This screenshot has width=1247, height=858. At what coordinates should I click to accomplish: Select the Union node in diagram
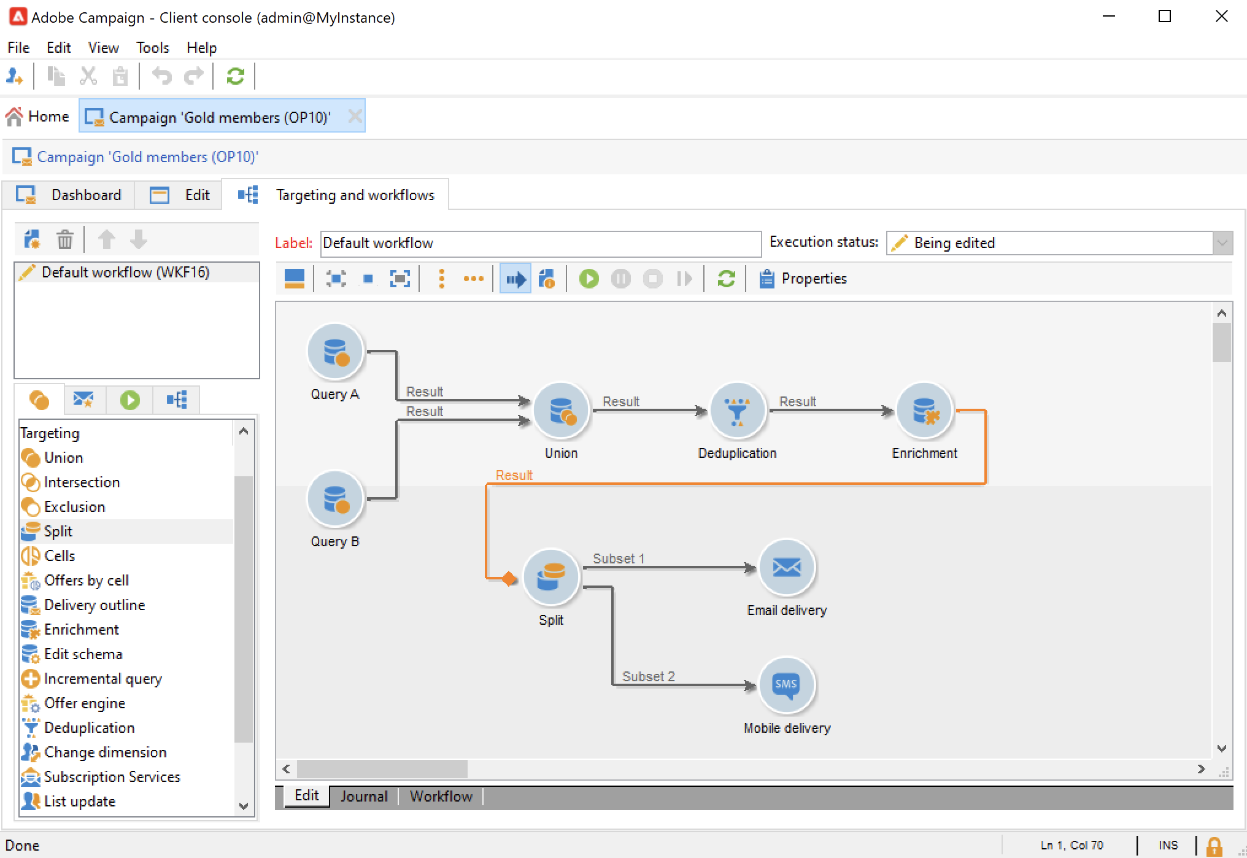561,411
